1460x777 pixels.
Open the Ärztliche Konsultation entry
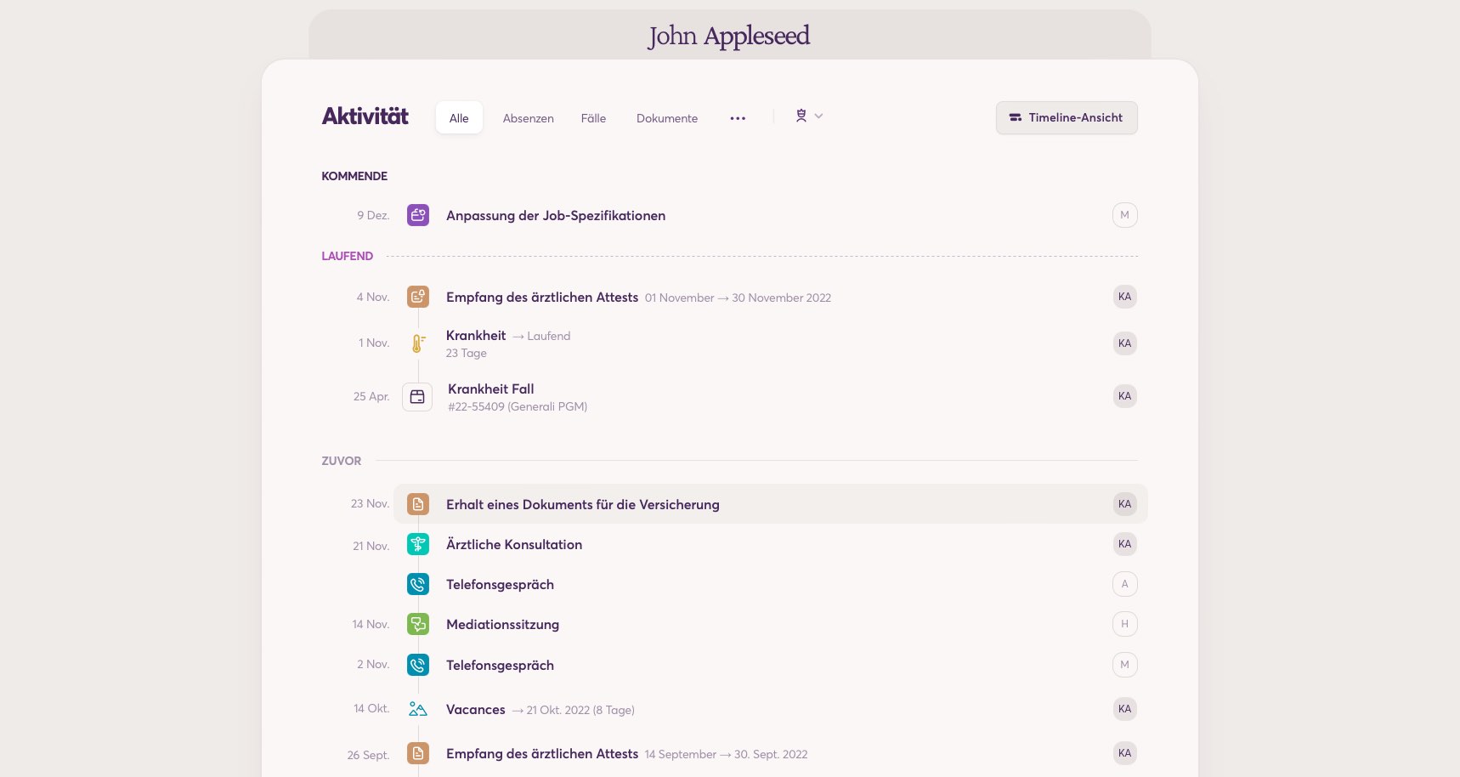coord(514,545)
